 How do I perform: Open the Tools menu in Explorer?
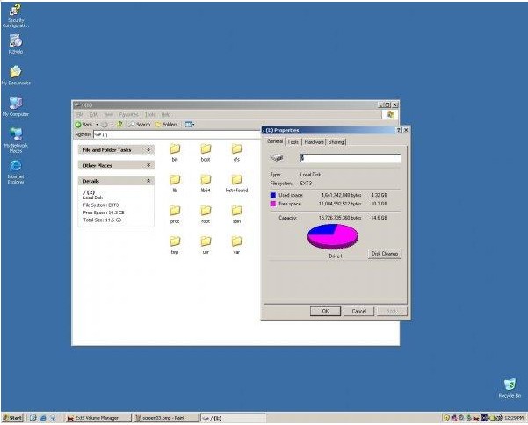coord(150,115)
